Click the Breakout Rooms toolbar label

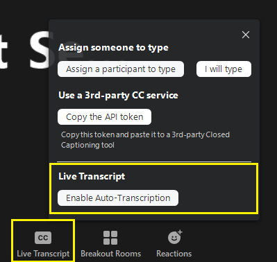[x=110, y=254]
